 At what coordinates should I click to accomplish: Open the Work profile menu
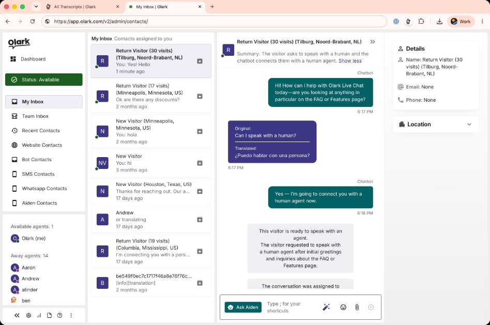[x=461, y=21]
